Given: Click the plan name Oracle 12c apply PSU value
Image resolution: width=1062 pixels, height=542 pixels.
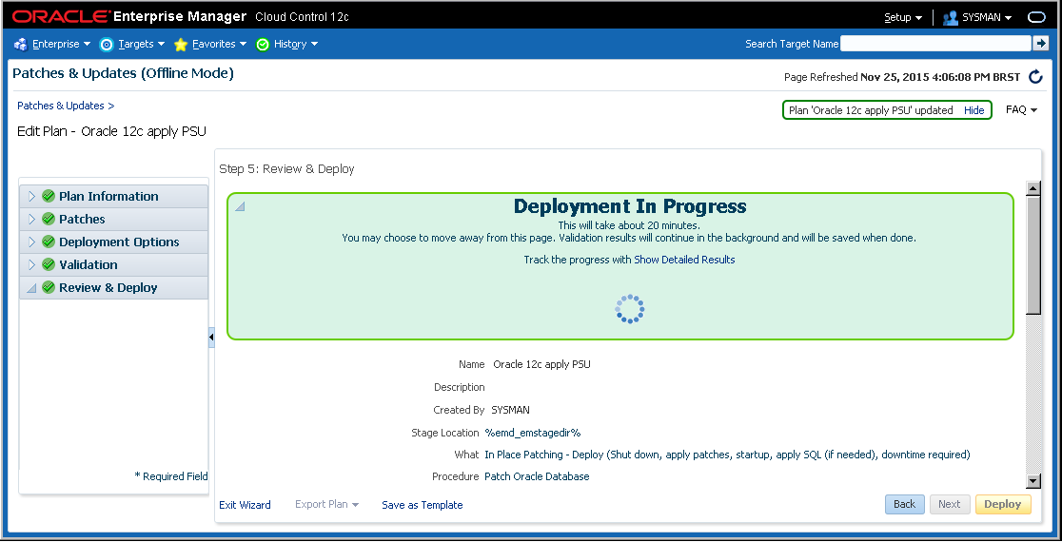Looking at the screenshot, I should 541,364.
